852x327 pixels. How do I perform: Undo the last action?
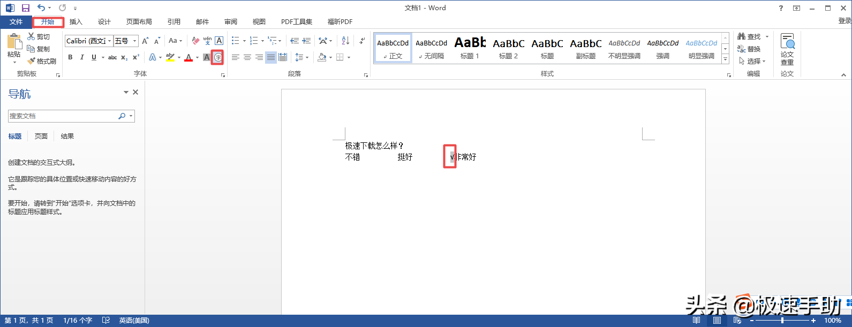(x=41, y=8)
